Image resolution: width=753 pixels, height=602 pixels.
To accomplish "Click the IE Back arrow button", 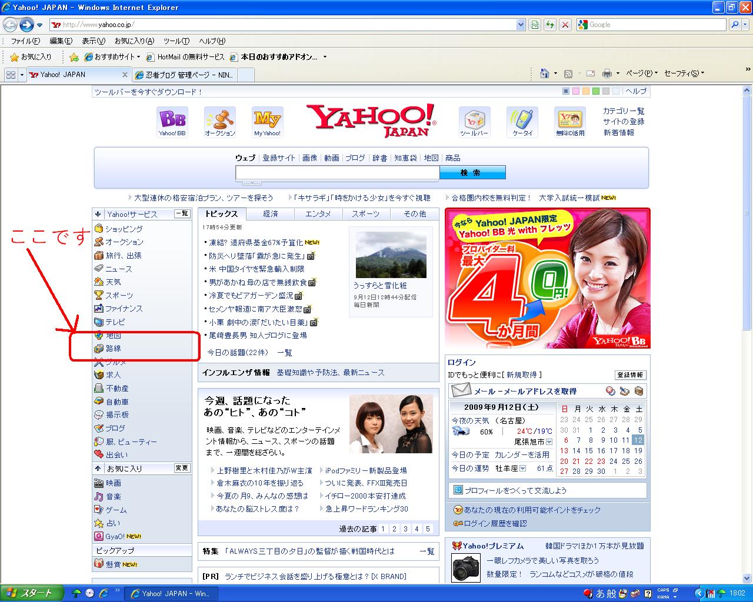I will [10, 25].
